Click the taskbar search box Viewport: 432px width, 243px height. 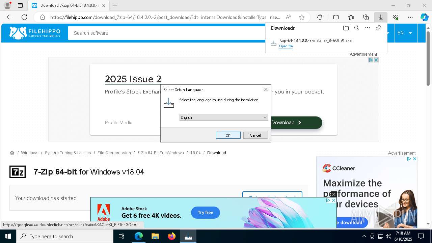65,237
